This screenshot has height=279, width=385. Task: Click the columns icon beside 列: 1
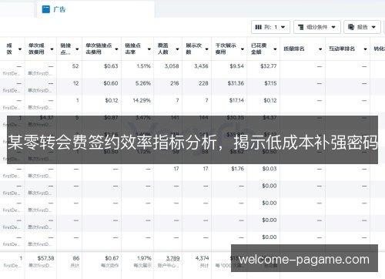point(258,27)
